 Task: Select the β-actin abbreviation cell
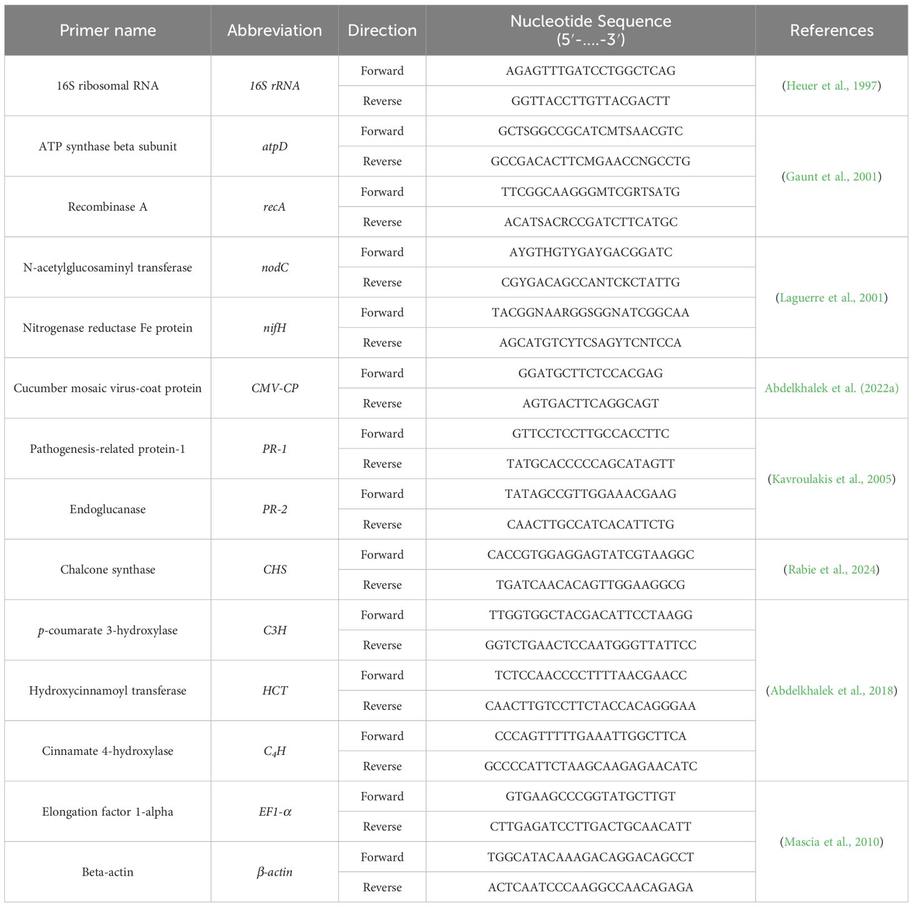[x=275, y=872]
